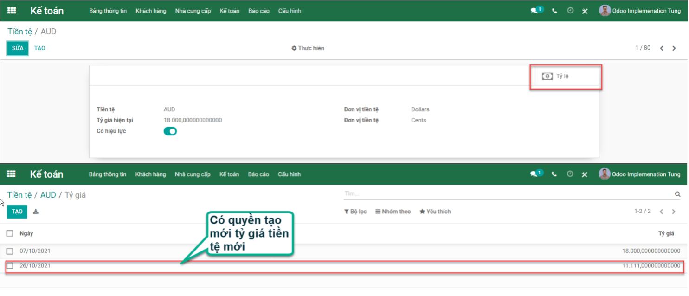Click pager text 1 / 80
Image resolution: width=689 pixels, height=296 pixels.
tap(643, 48)
